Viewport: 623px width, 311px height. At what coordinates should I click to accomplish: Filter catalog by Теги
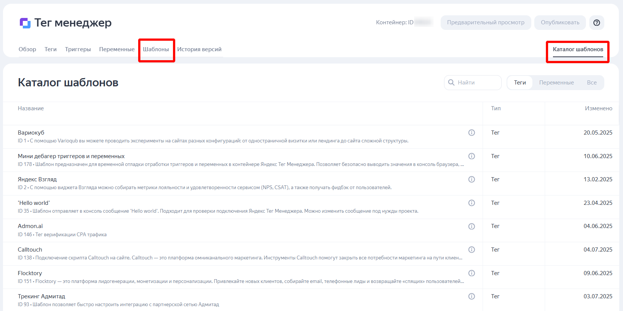click(520, 83)
